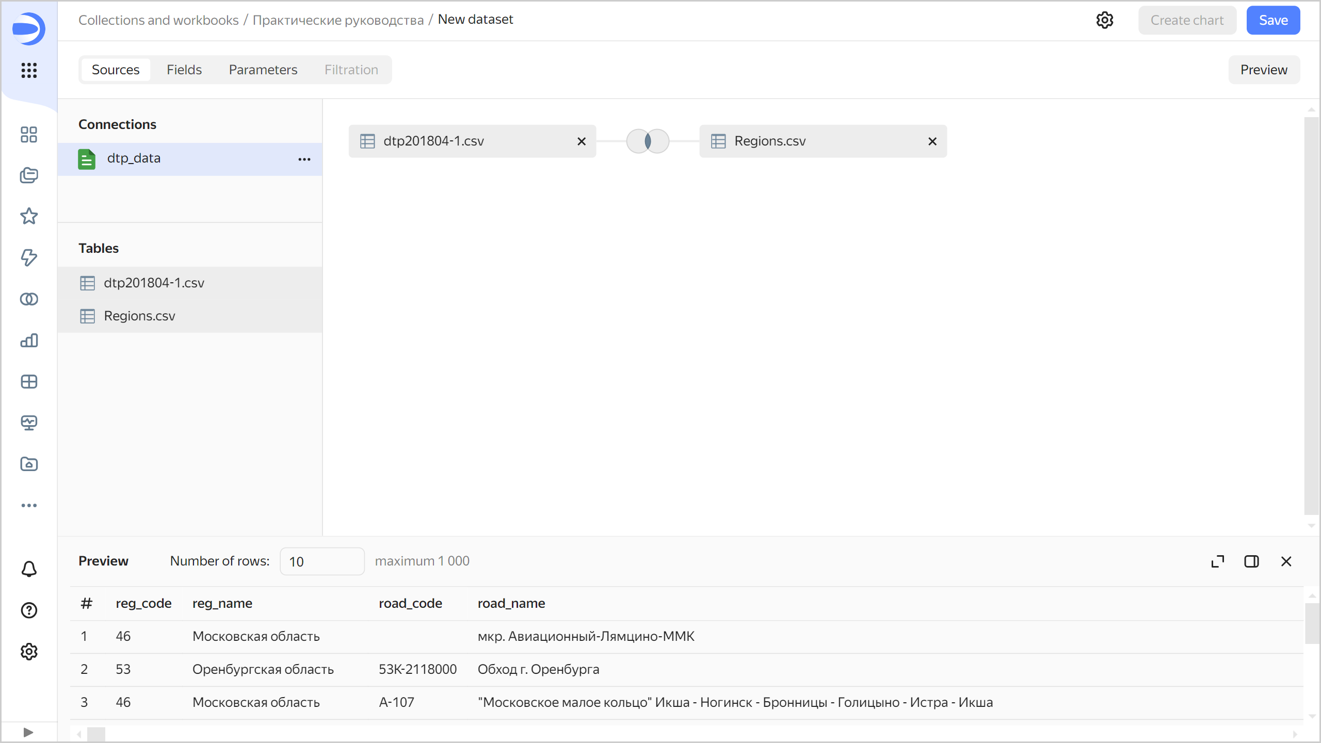Image resolution: width=1321 pixels, height=743 pixels.
Task: Open favorites star in sidebar
Action: click(x=29, y=216)
